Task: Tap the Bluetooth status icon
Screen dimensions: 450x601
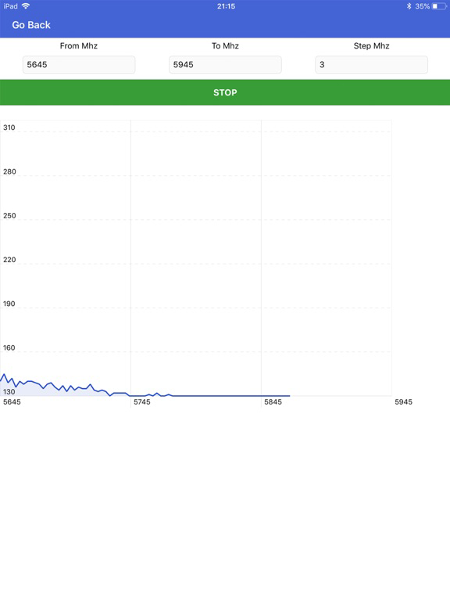Action: click(409, 6)
